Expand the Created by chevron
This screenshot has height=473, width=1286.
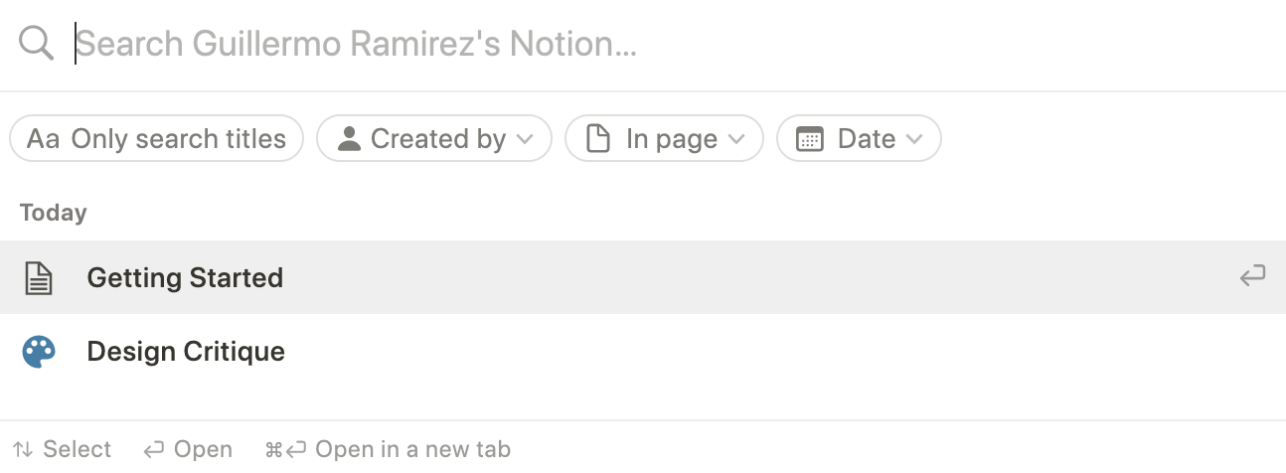[x=525, y=140]
